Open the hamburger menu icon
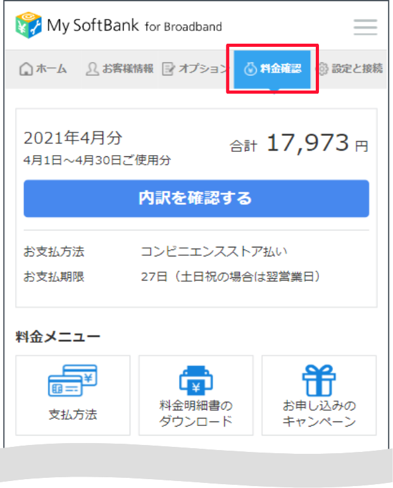 click(x=365, y=27)
